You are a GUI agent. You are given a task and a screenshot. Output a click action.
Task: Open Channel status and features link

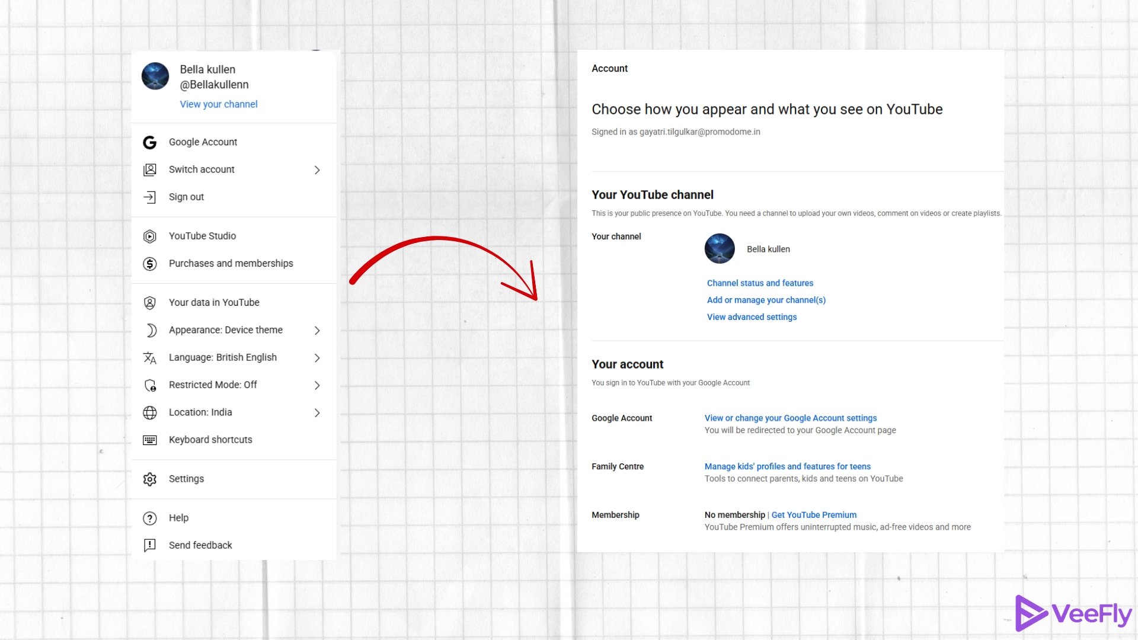click(760, 283)
